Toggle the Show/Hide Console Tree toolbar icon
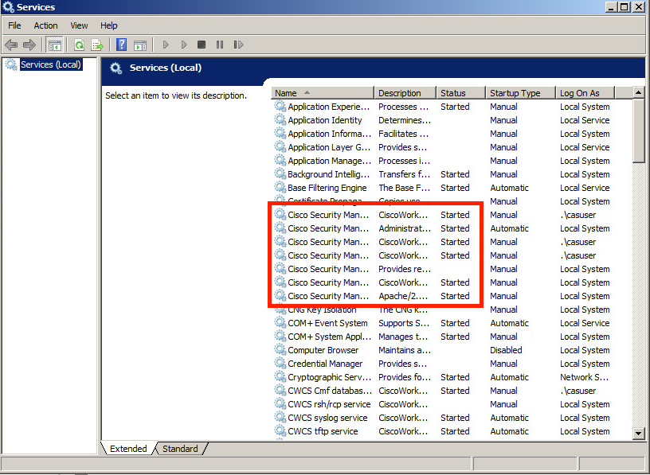This screenshot has width=650, height=475. pos(54,45)
